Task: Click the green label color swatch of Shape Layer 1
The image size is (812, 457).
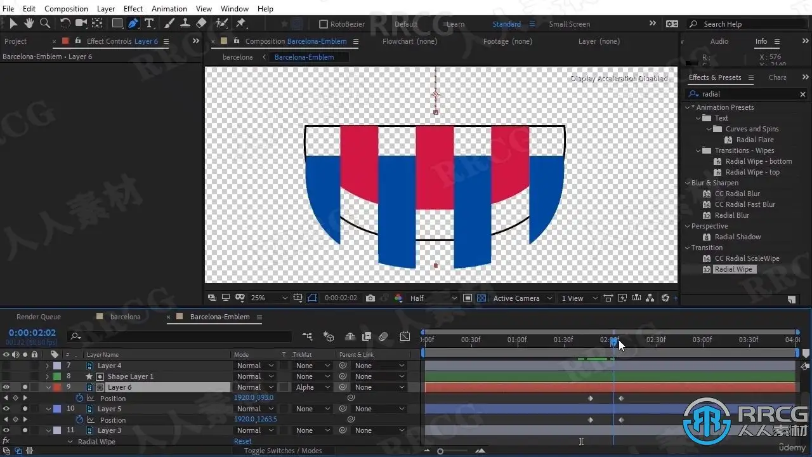Action: pyautogui.click(x=57, y=377)
